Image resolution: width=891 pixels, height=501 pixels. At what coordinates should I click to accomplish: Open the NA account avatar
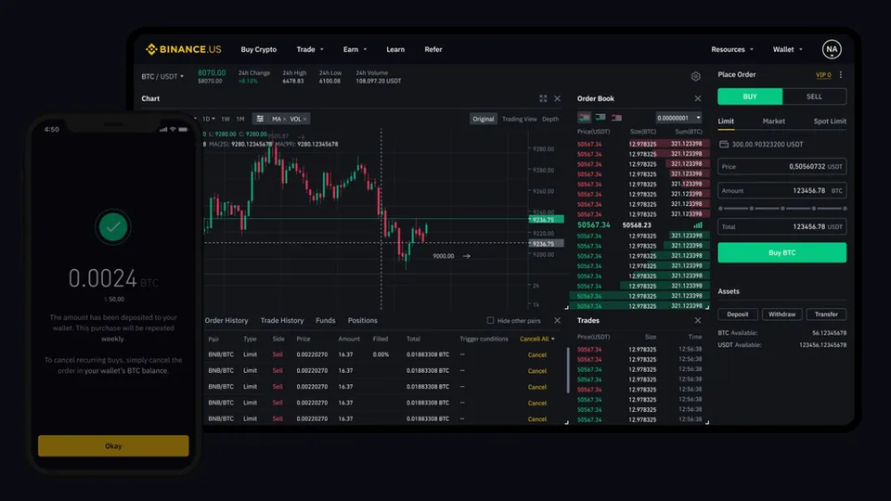(832, 49)
